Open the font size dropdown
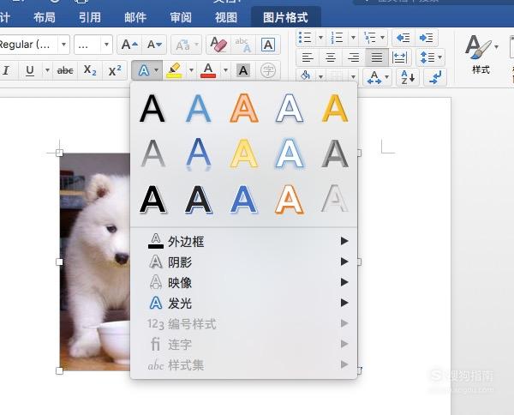 tap(106, 45)
